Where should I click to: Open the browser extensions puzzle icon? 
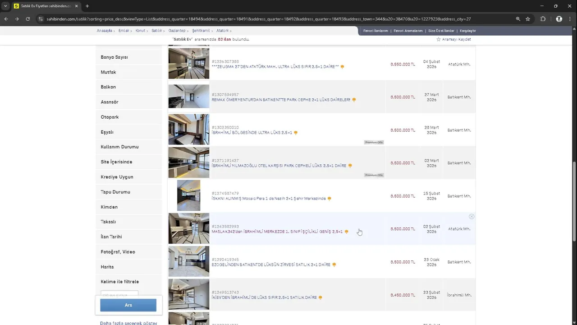[543, 19]
